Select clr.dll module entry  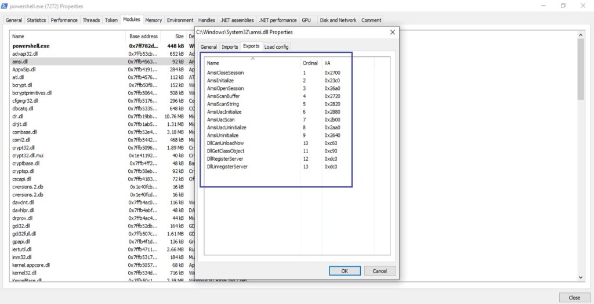point(18,116)
